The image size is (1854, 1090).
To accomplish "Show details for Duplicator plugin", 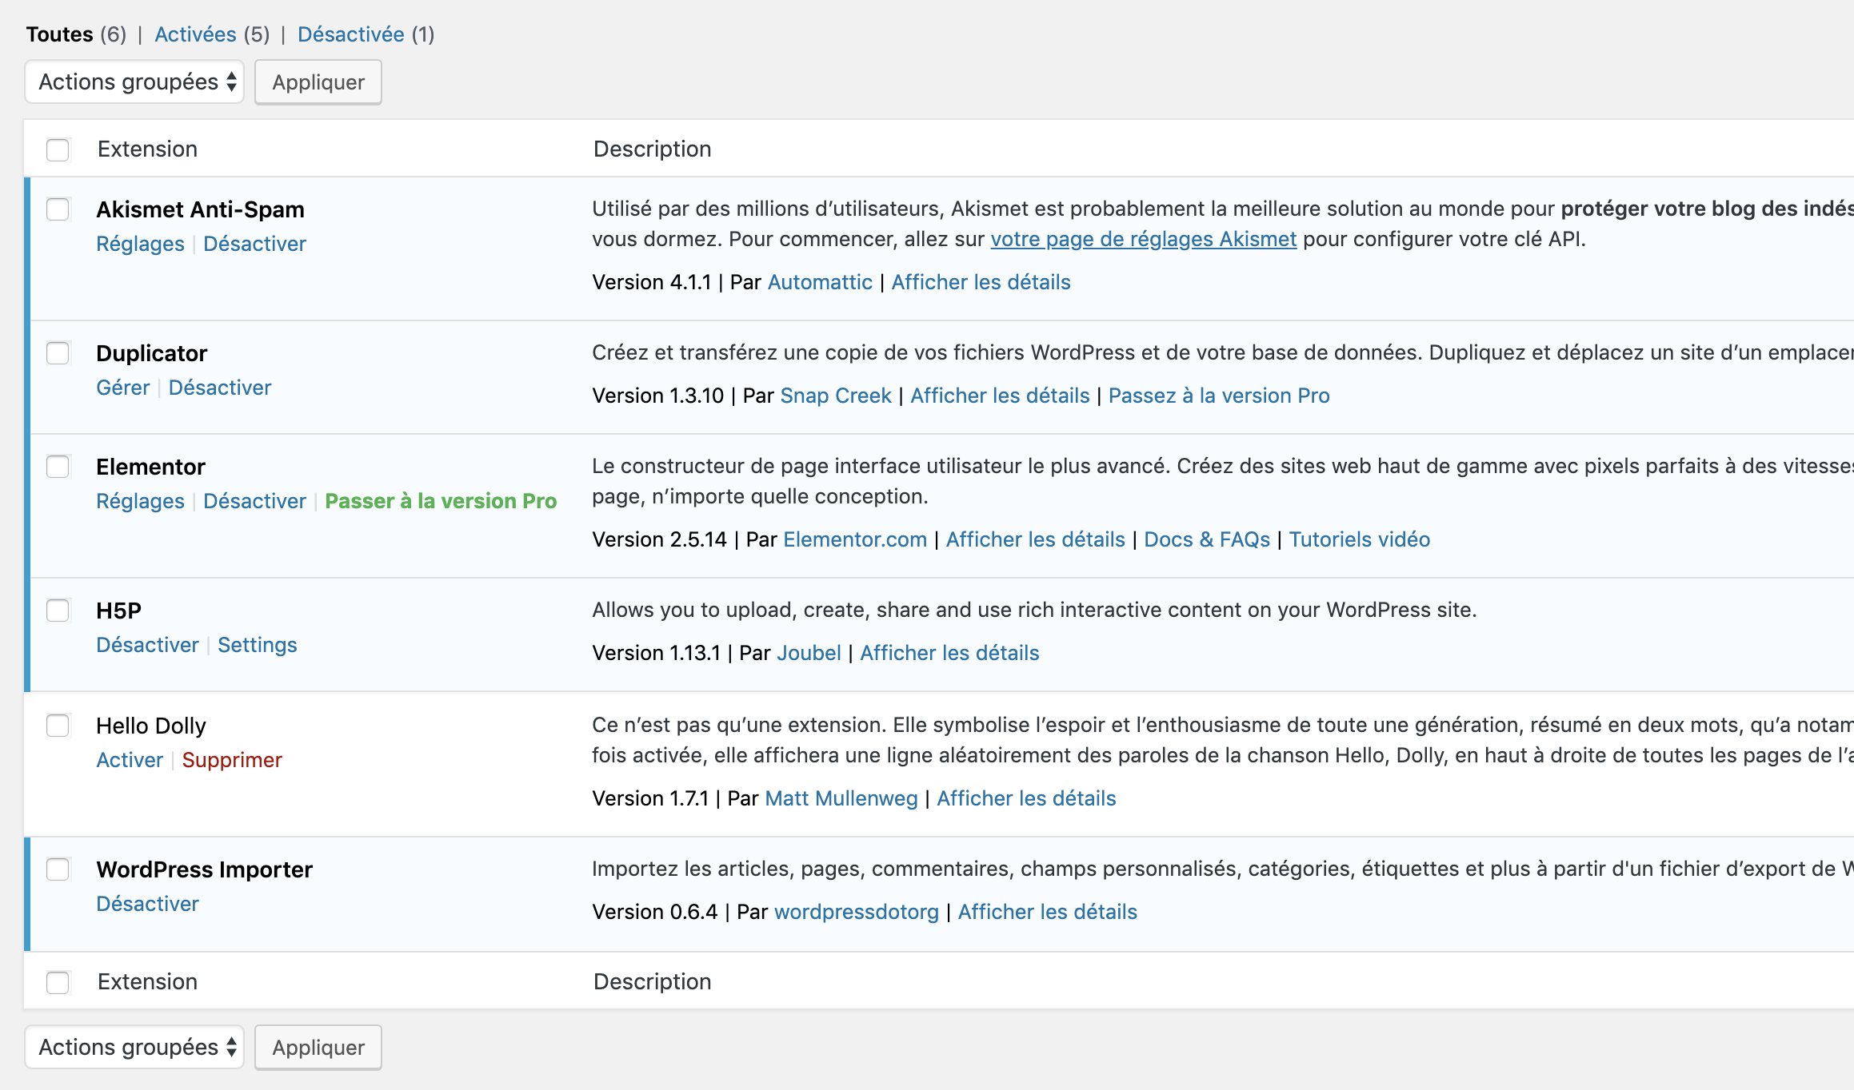I will (x=1000, y=396).
